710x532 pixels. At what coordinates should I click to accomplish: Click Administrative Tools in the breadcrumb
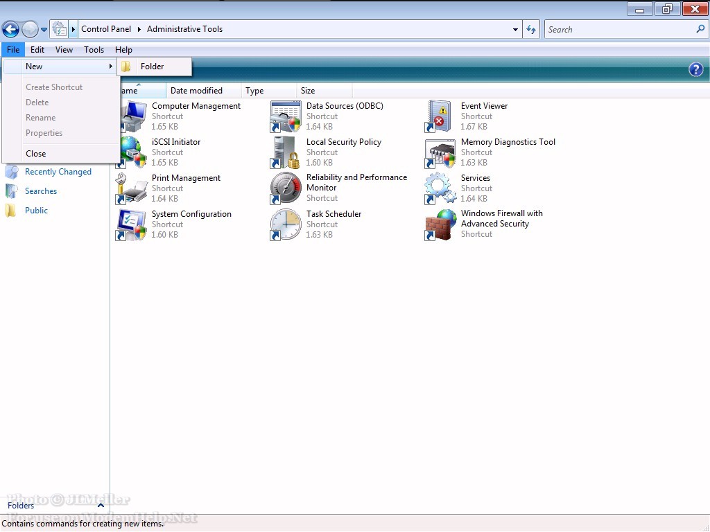point(184,29)
